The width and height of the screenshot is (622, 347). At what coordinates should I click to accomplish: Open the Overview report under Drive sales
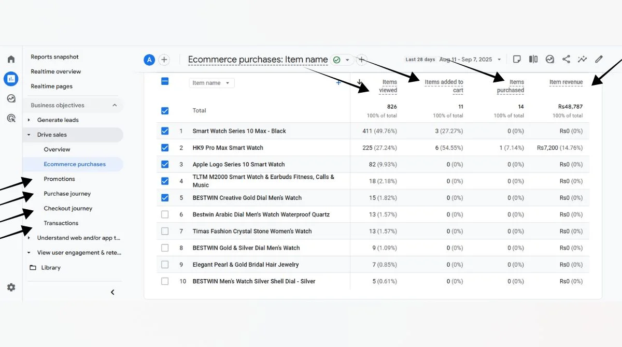coord(57,150)
